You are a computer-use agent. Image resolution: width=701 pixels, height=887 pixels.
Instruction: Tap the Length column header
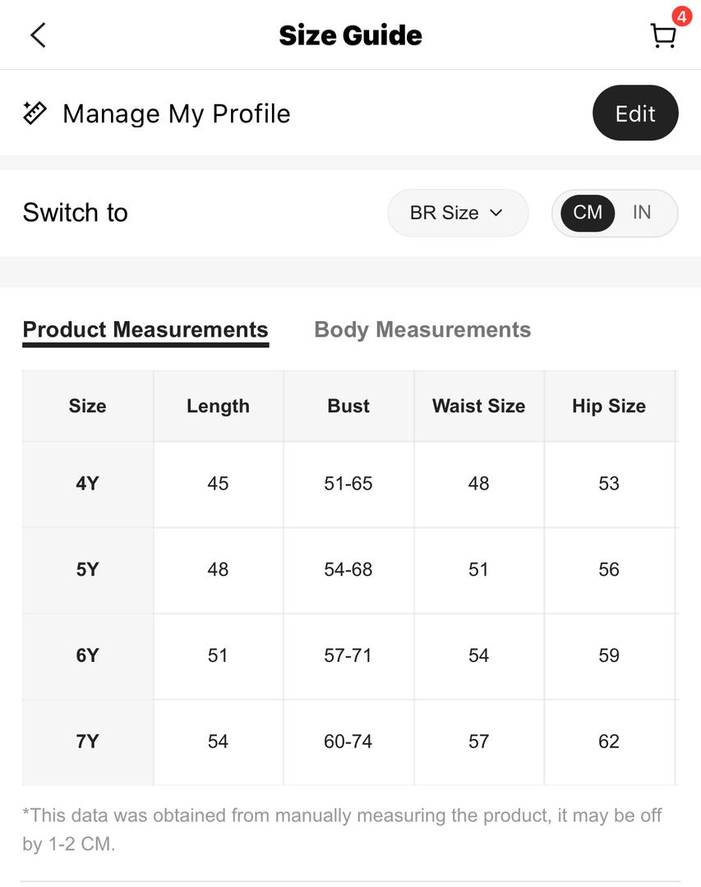point(218,407)
